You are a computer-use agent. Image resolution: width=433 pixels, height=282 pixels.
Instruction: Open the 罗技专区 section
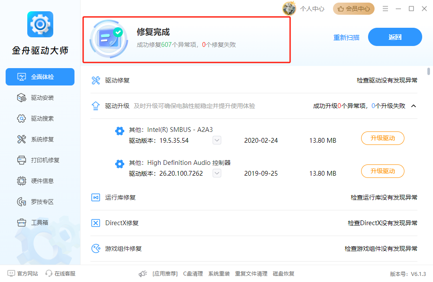[x=40, y=202]
